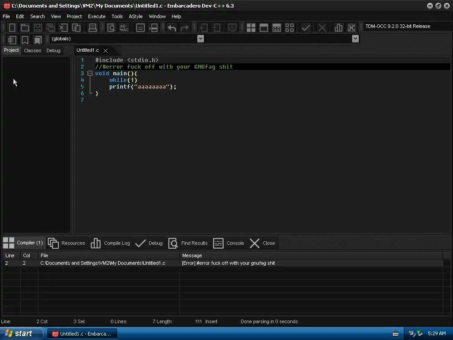
Task: Collapse the main() code fold marker
Action: (90, 73)
